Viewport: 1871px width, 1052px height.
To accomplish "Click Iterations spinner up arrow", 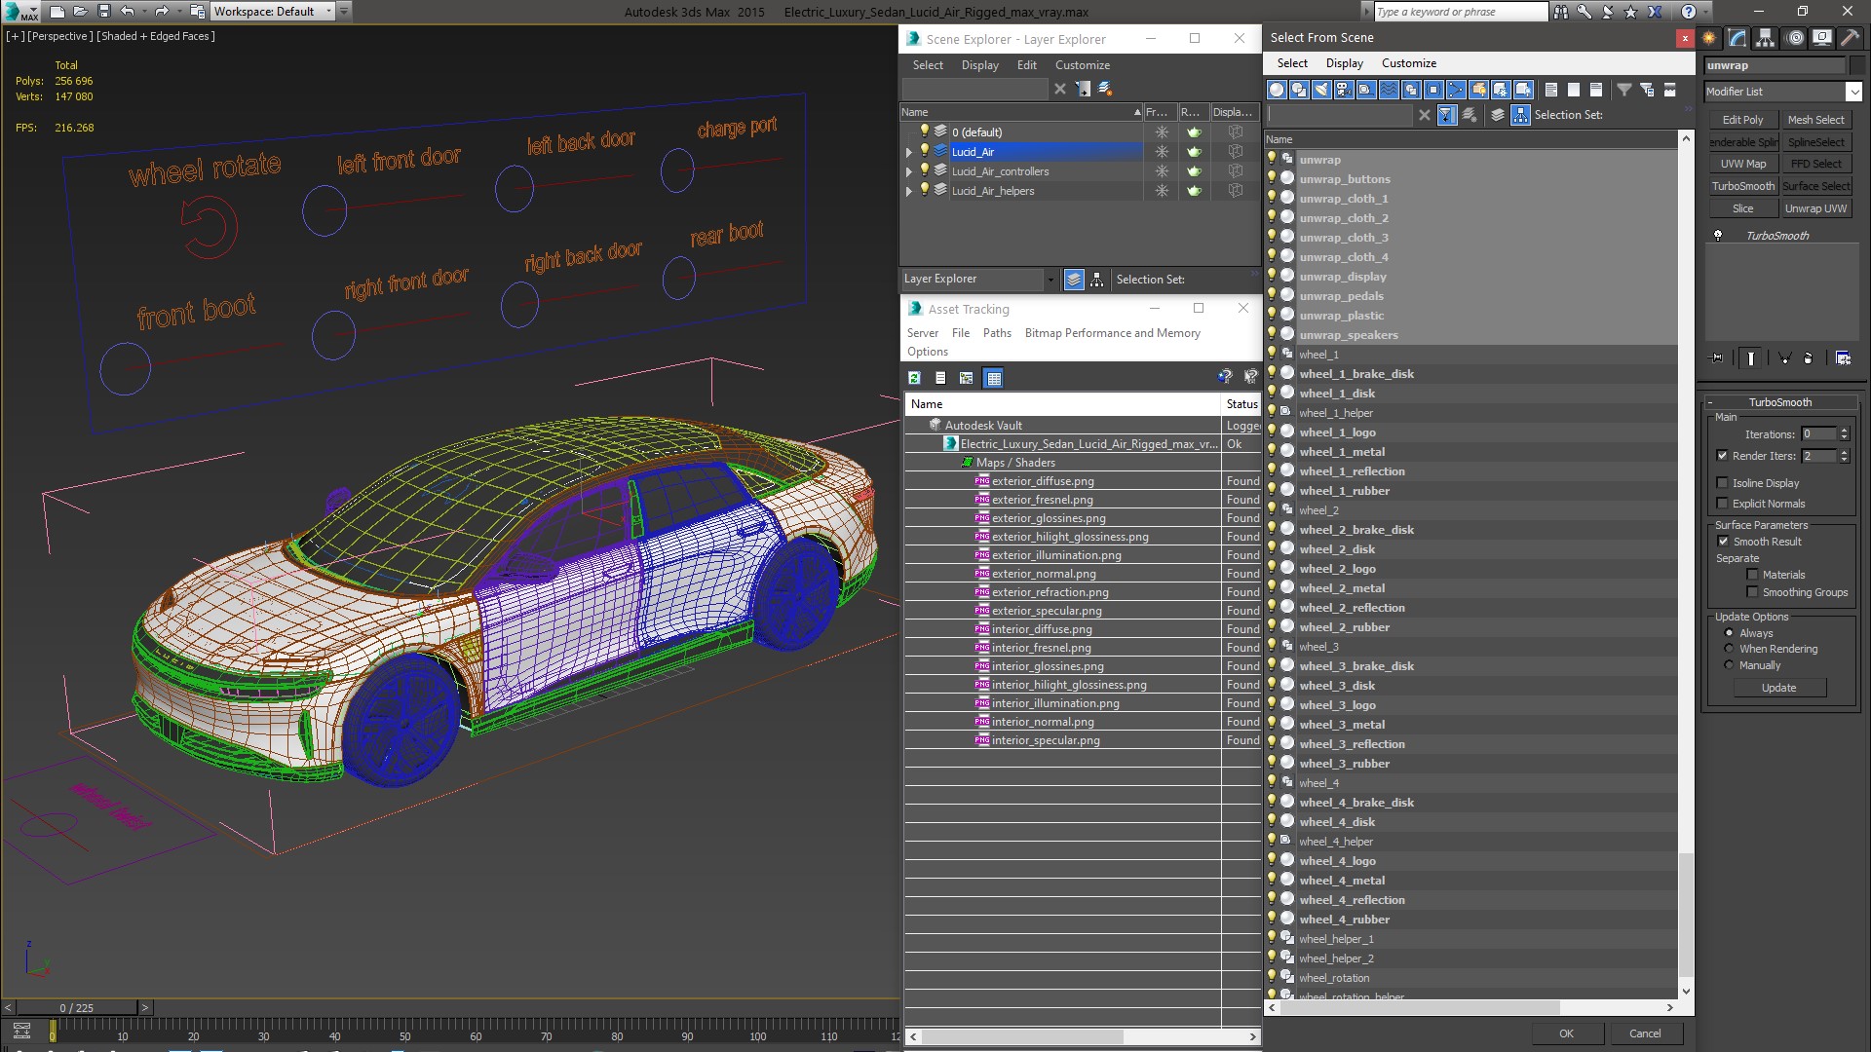I will [1844, 431].
